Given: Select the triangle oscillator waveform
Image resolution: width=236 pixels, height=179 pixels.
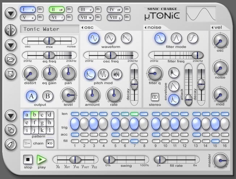Looking at the screenshot, I should [110, 38].
